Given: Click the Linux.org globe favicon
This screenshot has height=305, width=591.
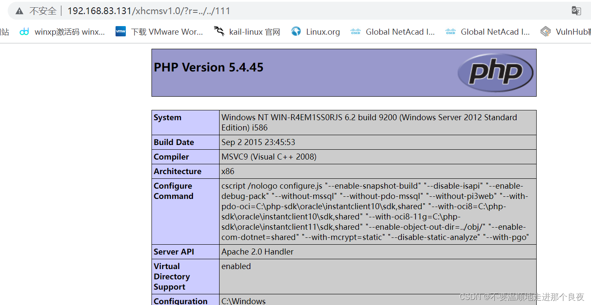Looking at the screenshot, I should click(296, 32).
